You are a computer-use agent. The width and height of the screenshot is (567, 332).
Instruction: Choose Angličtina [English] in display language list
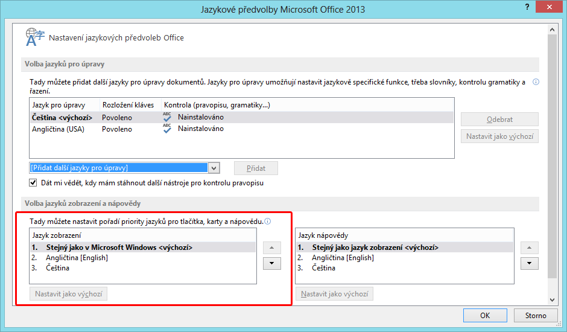coord(77,258)
